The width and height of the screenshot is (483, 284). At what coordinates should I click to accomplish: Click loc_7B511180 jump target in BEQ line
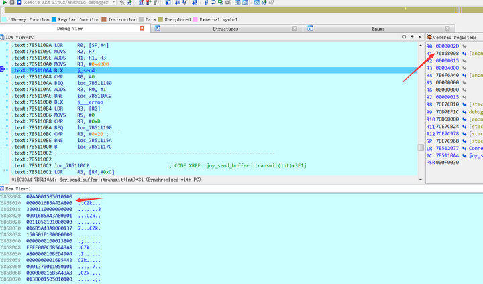tap(96, 83)
